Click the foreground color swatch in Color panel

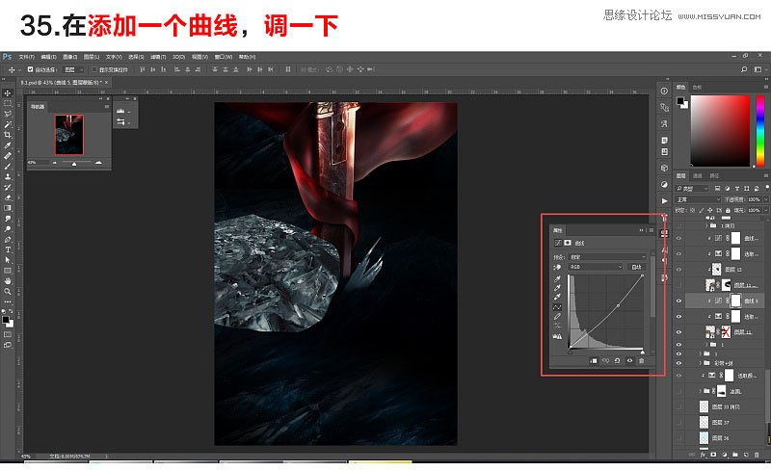pyautogui.click(x=680, y=100)
